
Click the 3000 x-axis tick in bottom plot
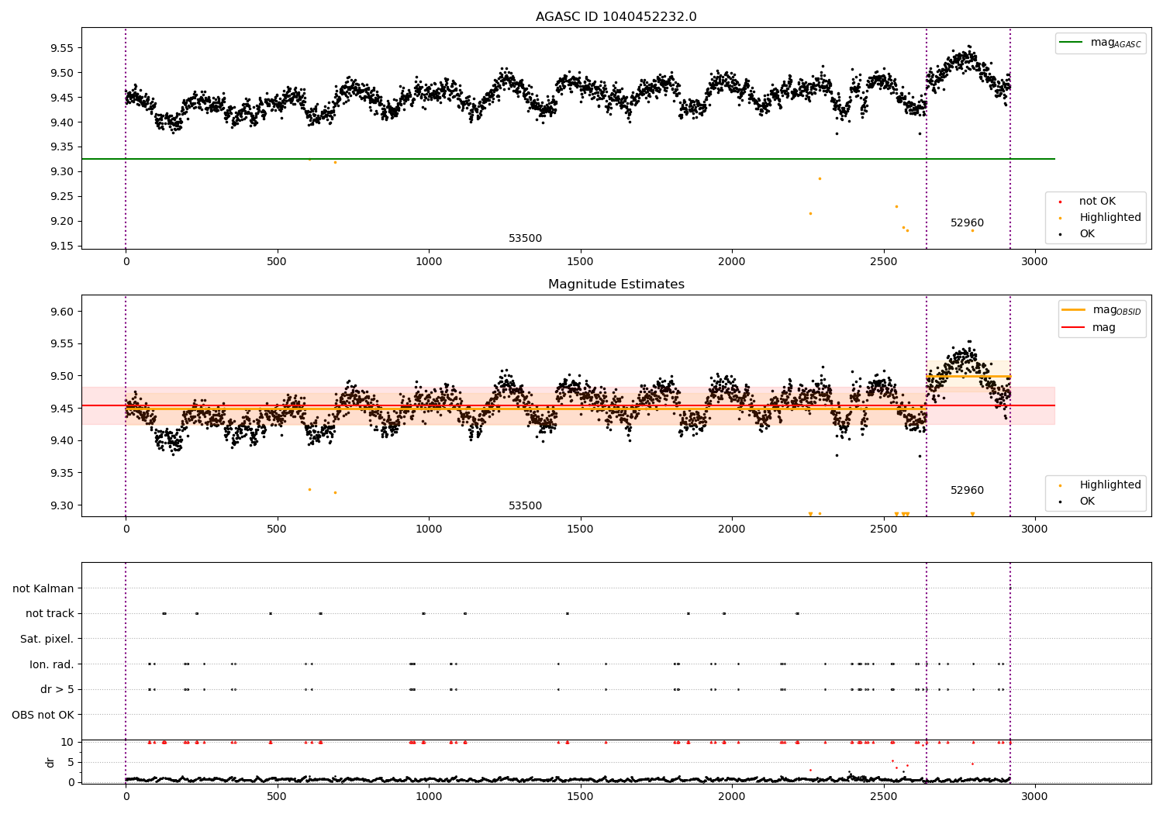coord(1034,796)
